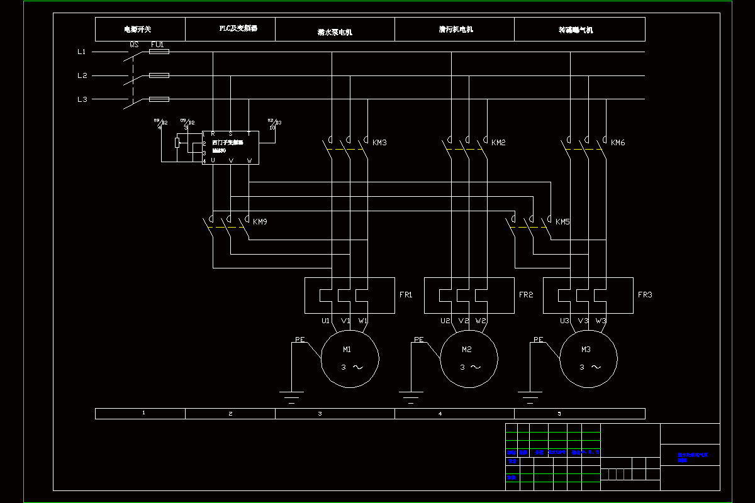The image size is (755, 503).
Task: Click the L3 phase label
Action: click(82, 99)
